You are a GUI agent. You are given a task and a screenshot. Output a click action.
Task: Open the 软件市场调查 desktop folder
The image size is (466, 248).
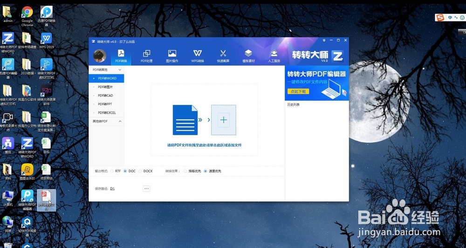tap(27, 40)
